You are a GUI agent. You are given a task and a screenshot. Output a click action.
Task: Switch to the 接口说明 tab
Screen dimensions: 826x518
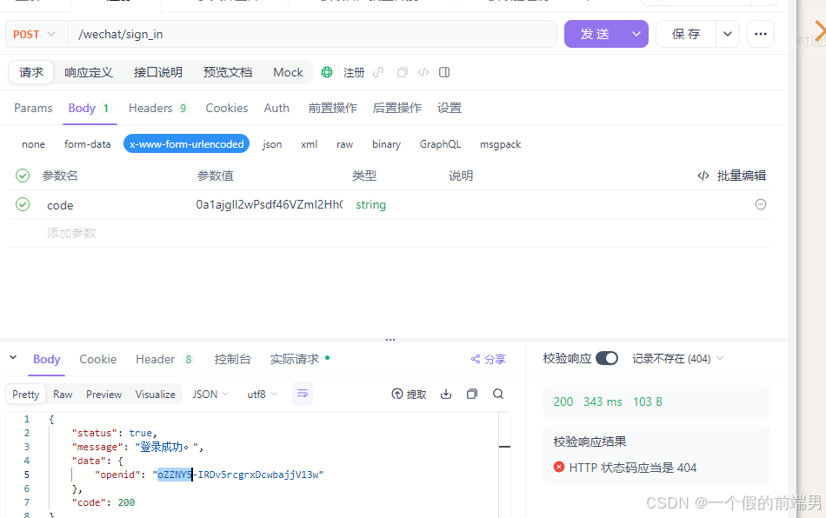pos(158,72)
